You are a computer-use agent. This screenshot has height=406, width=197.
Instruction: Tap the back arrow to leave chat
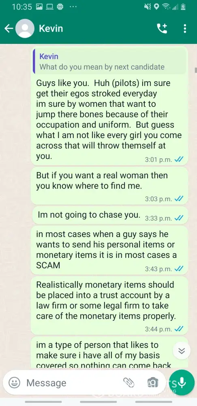point(8,28)
